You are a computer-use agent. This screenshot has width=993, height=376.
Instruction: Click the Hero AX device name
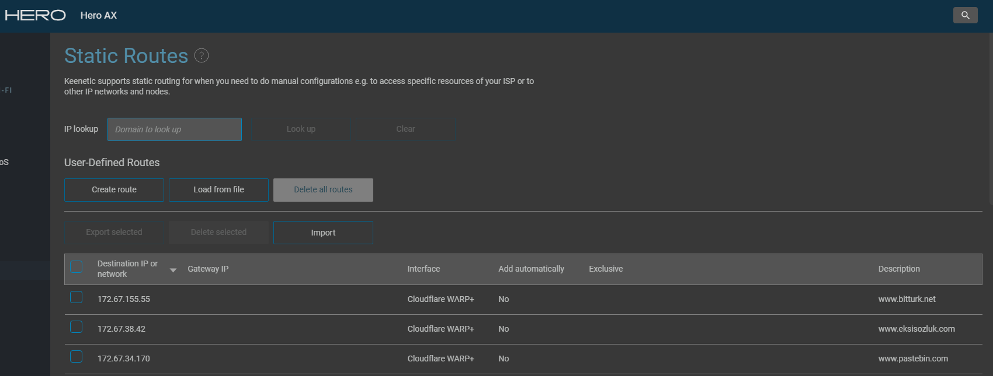coord(99,15)
